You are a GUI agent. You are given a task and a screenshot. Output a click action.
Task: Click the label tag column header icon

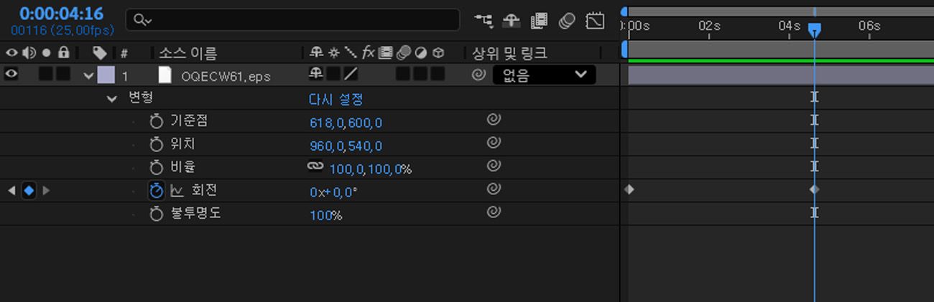(100, 52)
